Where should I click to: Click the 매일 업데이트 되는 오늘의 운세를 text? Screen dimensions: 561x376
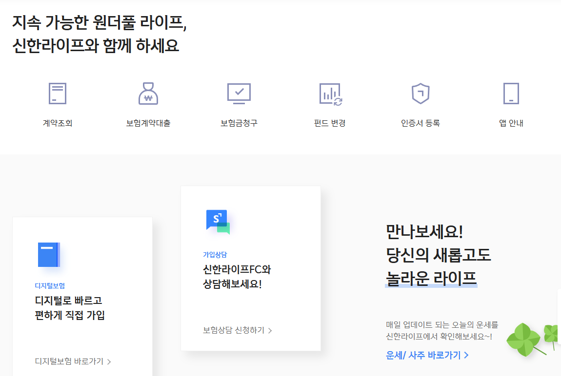[x=442, y=324]
